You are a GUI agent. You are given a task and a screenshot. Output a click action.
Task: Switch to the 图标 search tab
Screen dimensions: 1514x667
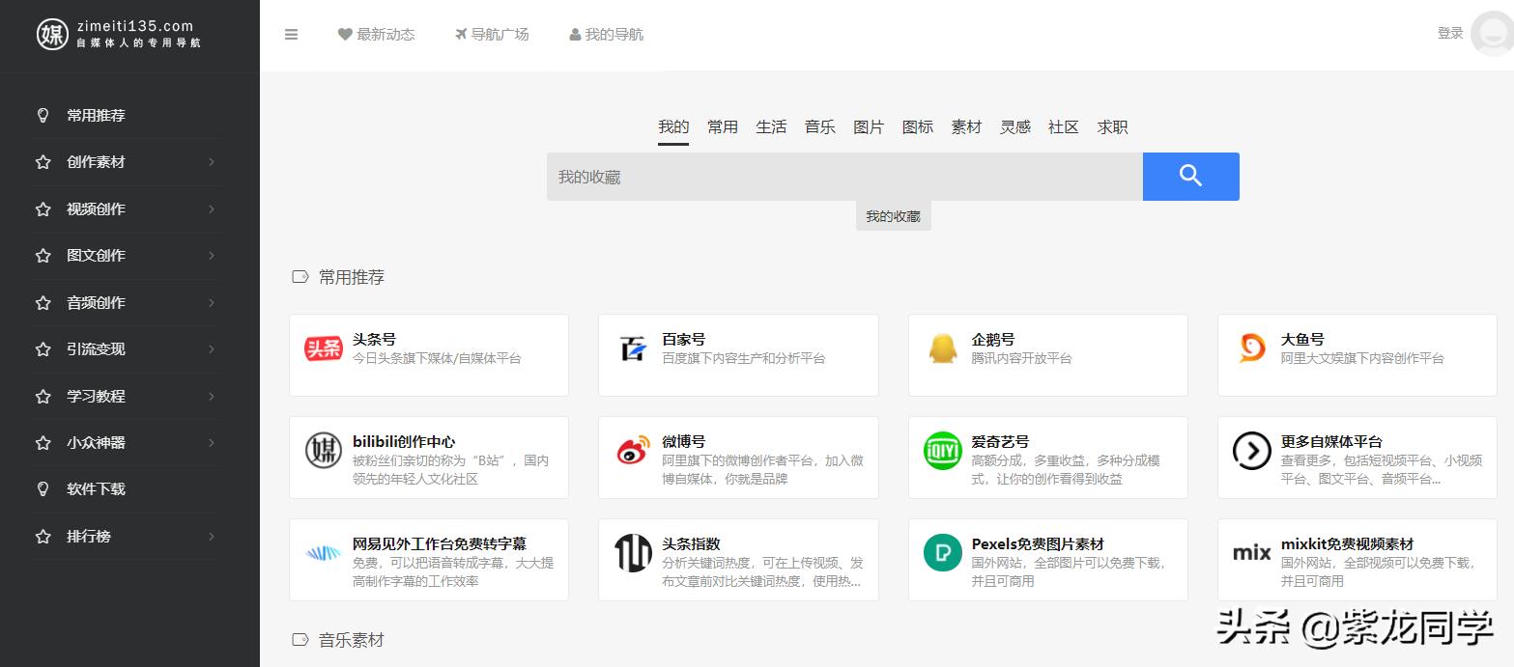point(918,127)
